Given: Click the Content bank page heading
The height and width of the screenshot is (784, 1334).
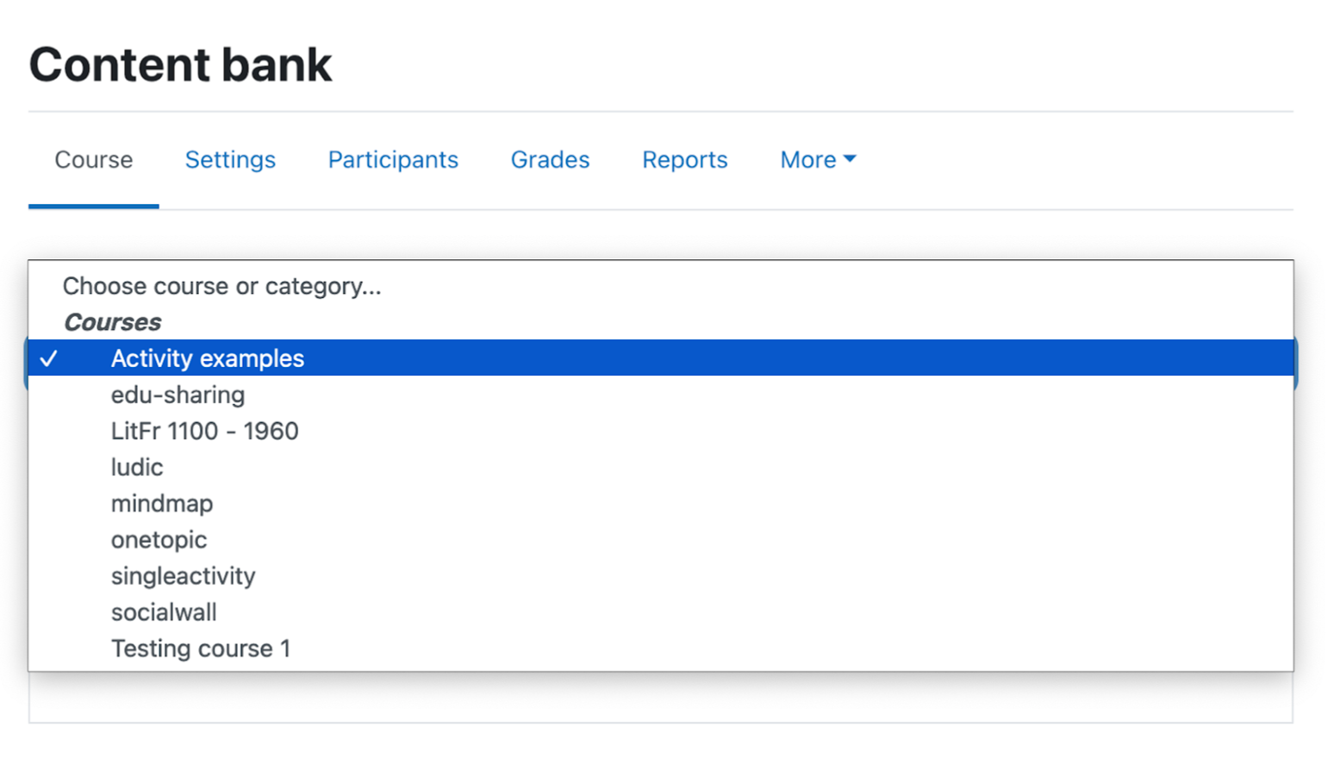Looking at the screenshot, I should (180, 65).
